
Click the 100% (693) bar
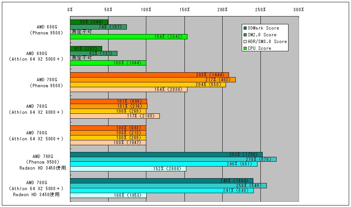tap(108, 128)
